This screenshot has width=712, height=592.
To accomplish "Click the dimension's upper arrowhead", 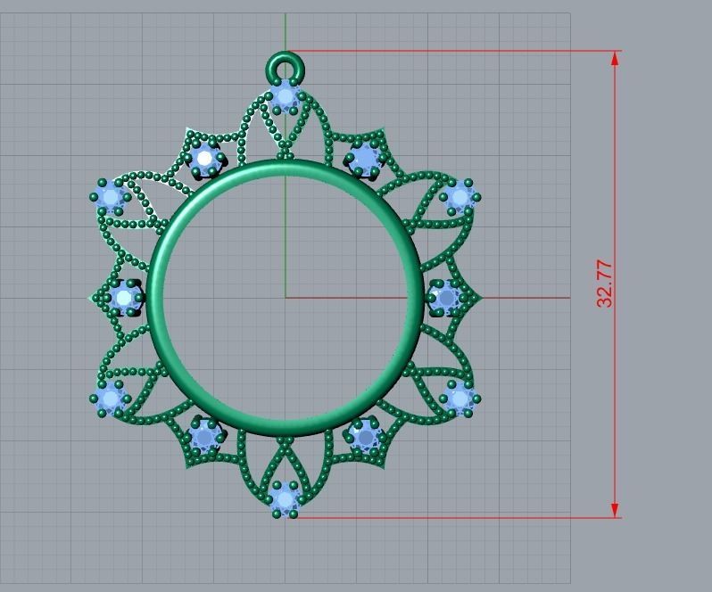I will 615,59.
